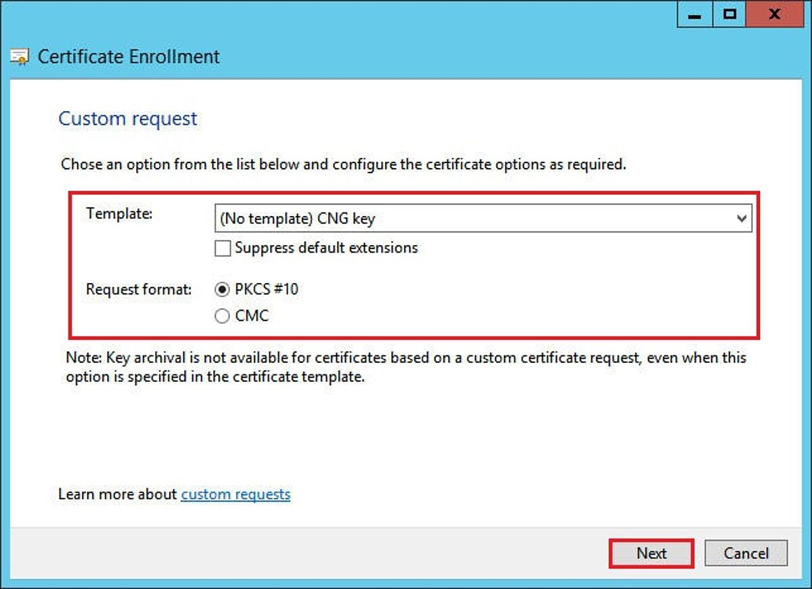Choose the CMC radio button

[x=222, y=316]
